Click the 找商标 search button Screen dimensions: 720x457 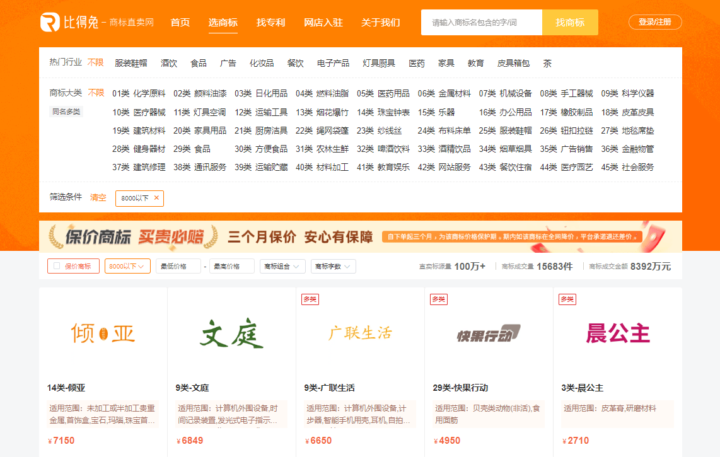(570, 23)
